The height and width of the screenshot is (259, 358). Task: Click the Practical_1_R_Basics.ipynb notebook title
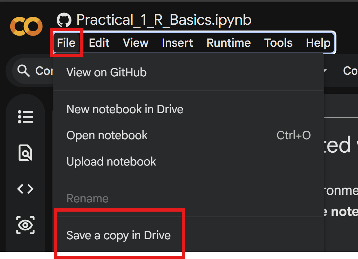pos(164,20)
